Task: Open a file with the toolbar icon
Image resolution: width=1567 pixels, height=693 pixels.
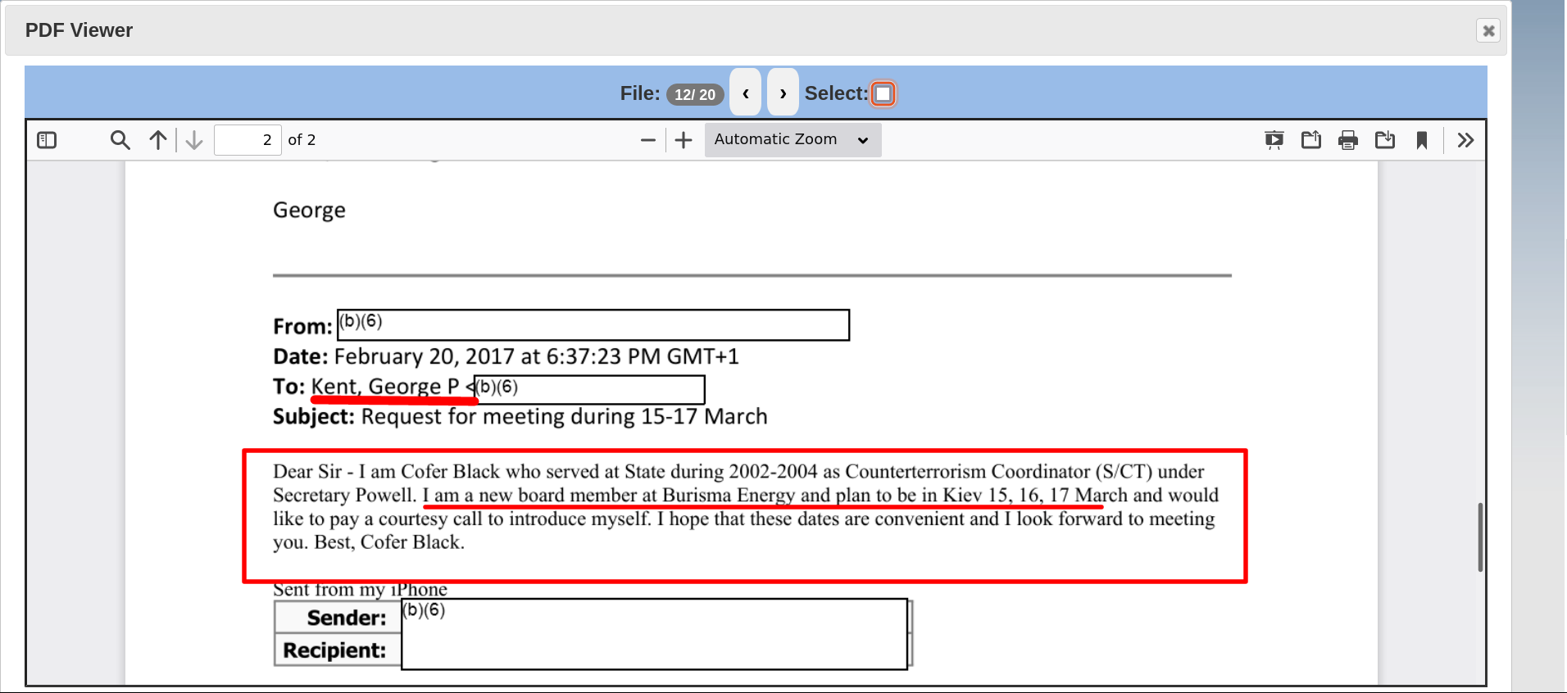Action: 1311,140
